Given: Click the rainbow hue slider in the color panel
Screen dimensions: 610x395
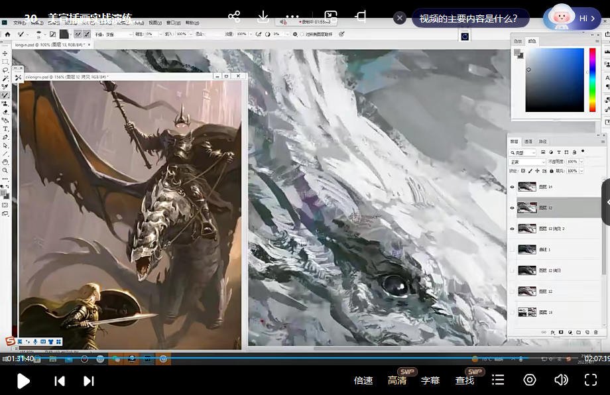Looking at the screenshot, I should pyautogui.click(x=593, y=80).
